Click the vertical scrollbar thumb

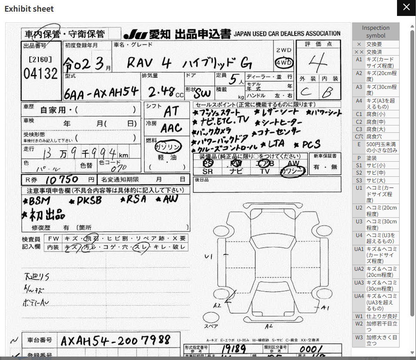pos(412,173)
